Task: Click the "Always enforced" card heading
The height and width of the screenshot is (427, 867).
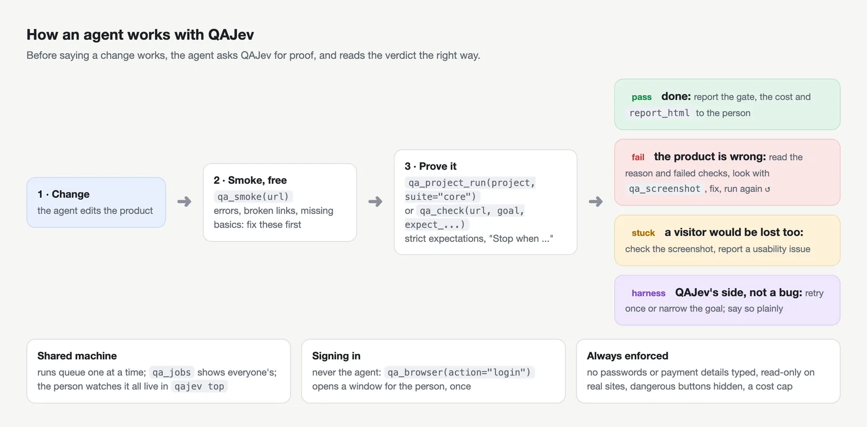Action: [x=627, y=356]
